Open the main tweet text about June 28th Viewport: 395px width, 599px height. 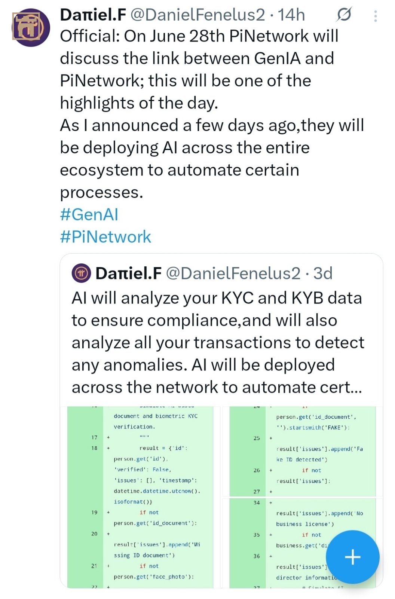coord(199,70)
